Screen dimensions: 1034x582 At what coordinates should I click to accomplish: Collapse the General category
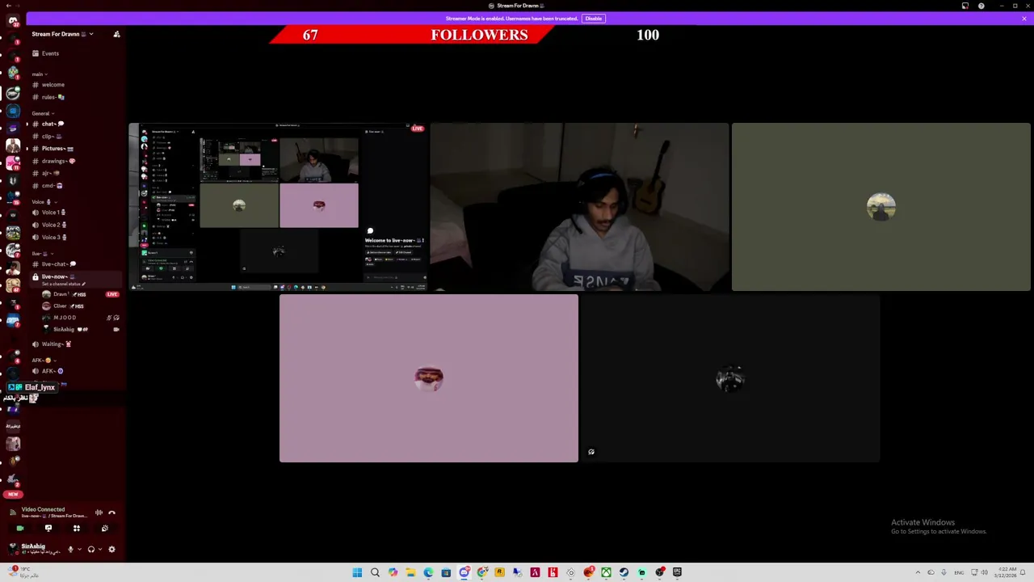41,113
